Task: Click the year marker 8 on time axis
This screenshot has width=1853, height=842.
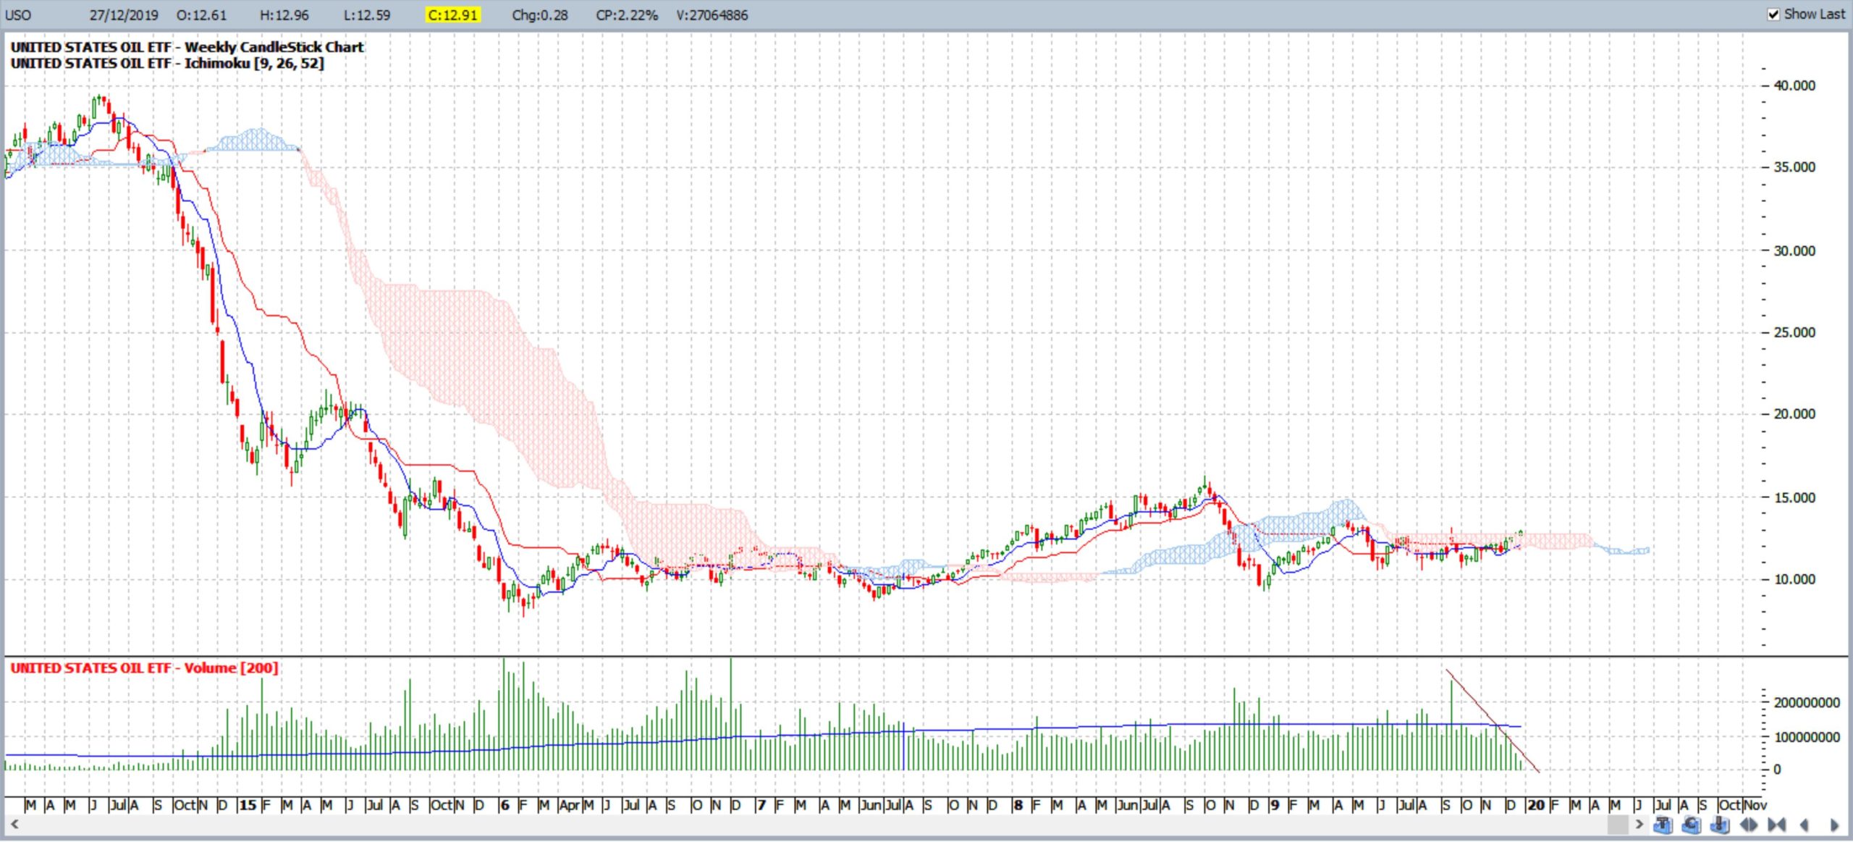Action: tap(1018, 805)
